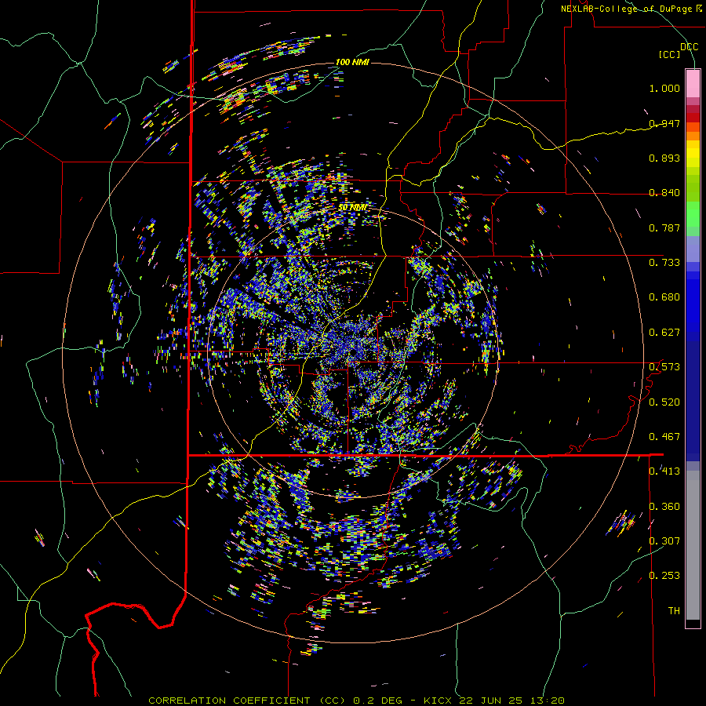Click the 0.413 scale value
Screen dimensions: 706x706
tap(664, 471)
